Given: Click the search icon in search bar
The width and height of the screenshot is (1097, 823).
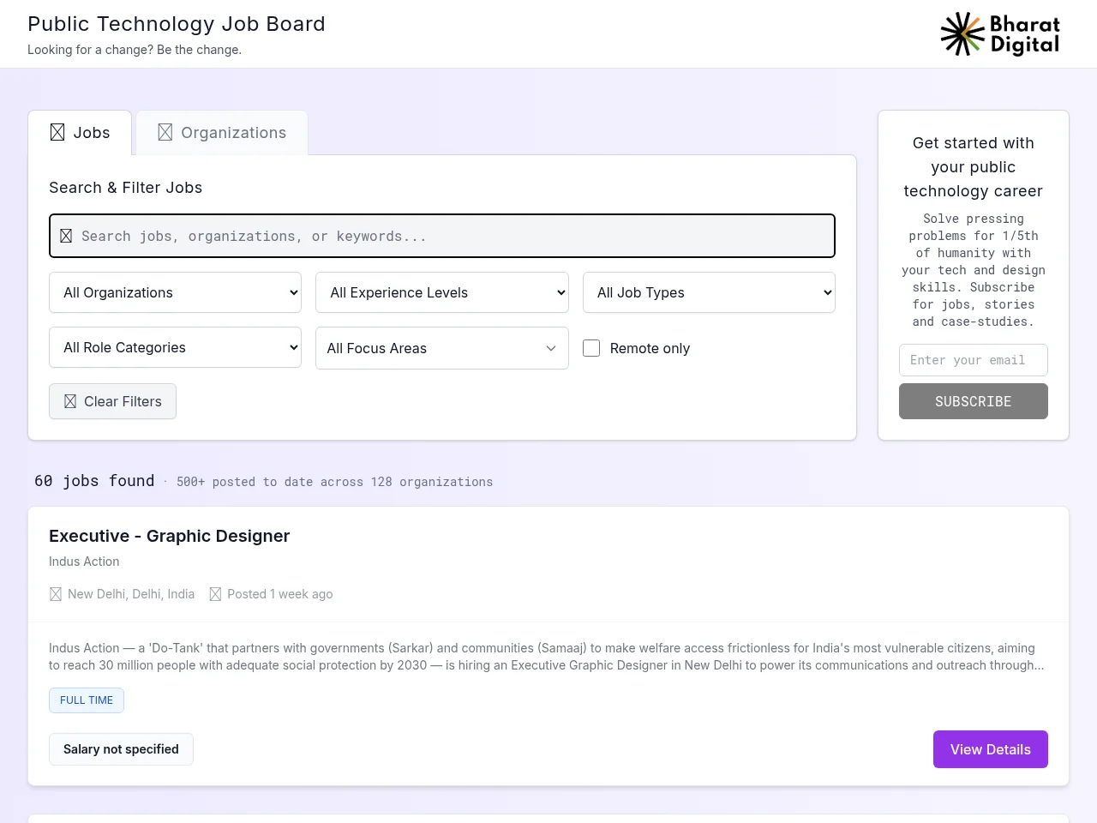Looking at the screenshot, I should click(x=66, y=236).
